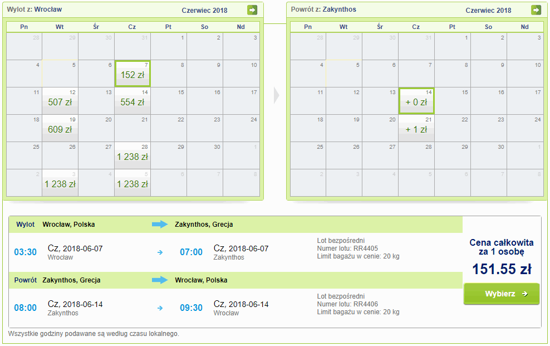Select June 14 return with + 0 zł
Viewport: 550px width, 346px height.
(416, 101)
